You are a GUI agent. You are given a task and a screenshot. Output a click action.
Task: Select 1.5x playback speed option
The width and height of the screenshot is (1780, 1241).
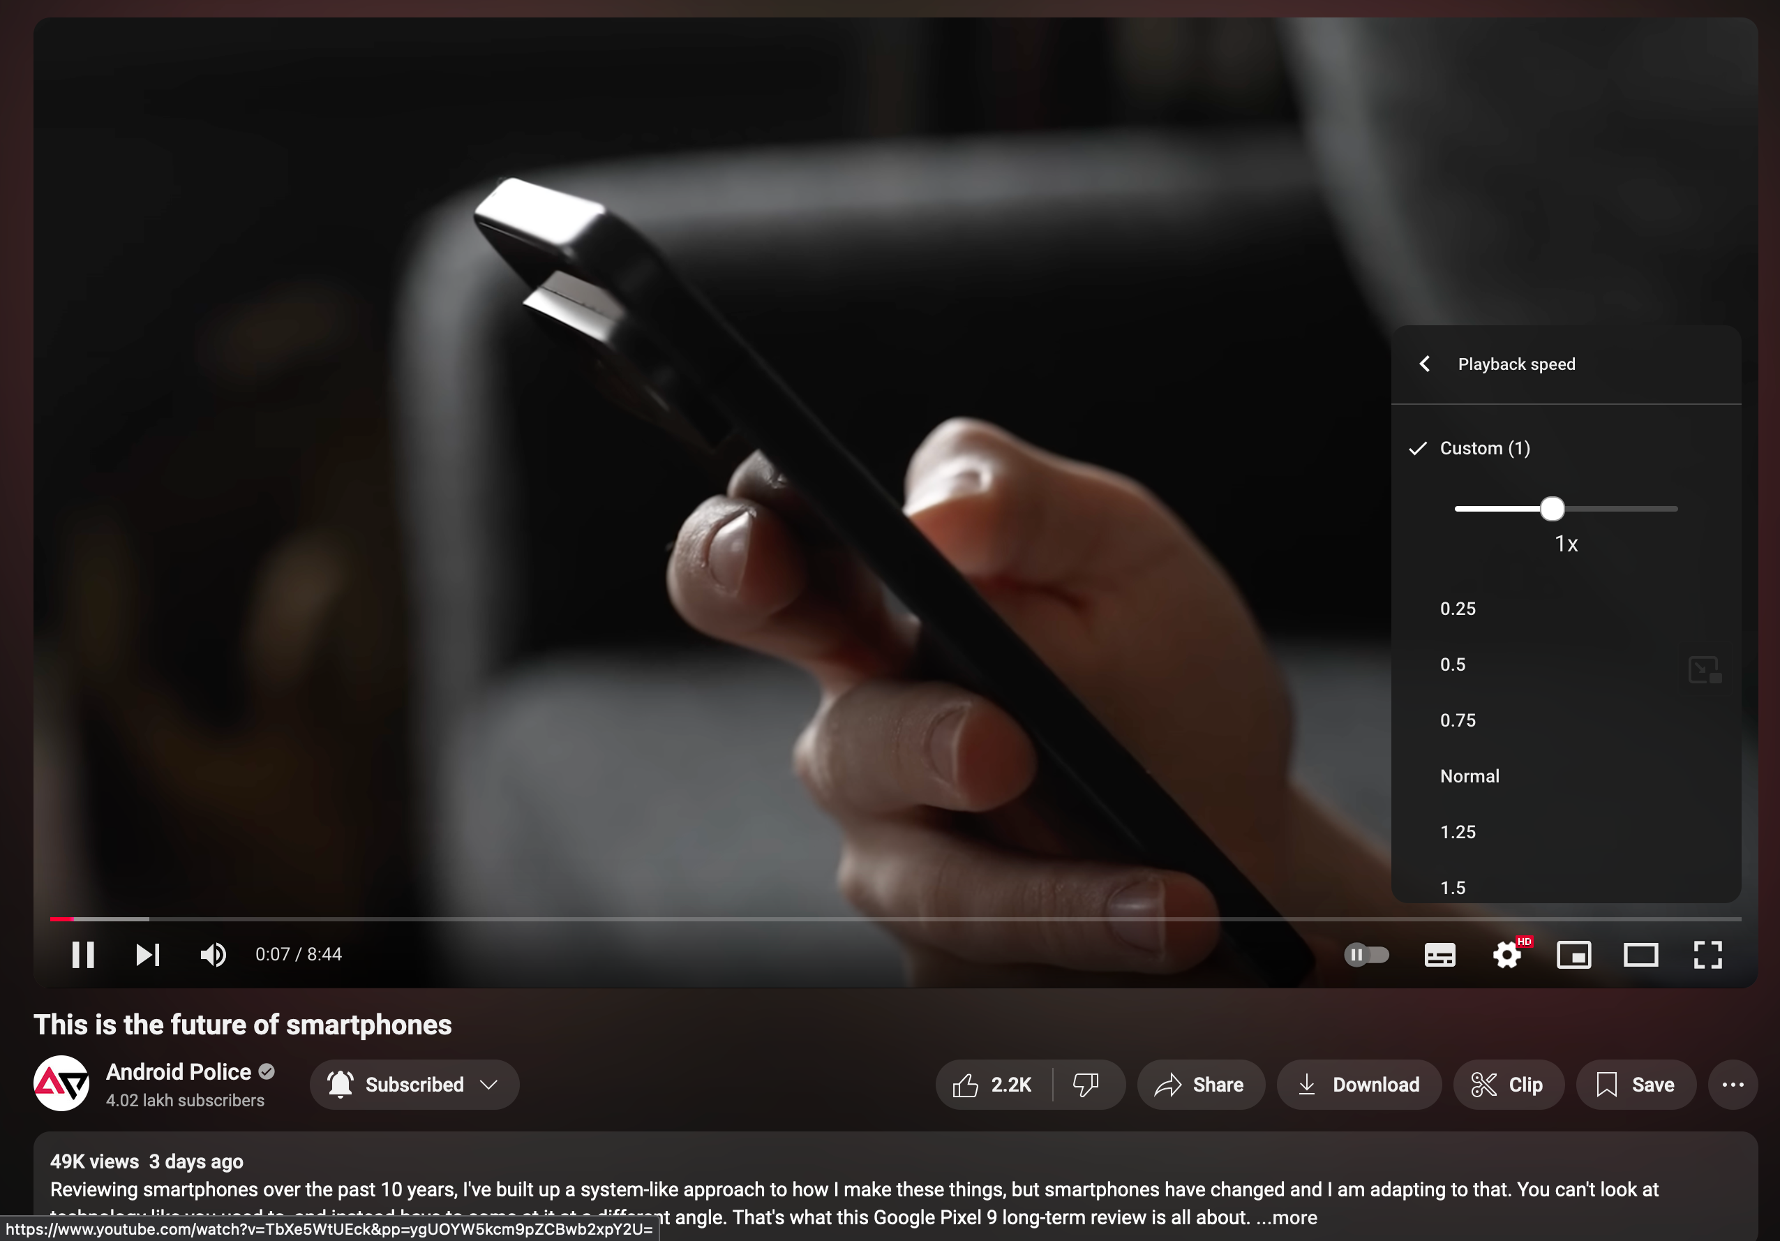pos(1454,886)
